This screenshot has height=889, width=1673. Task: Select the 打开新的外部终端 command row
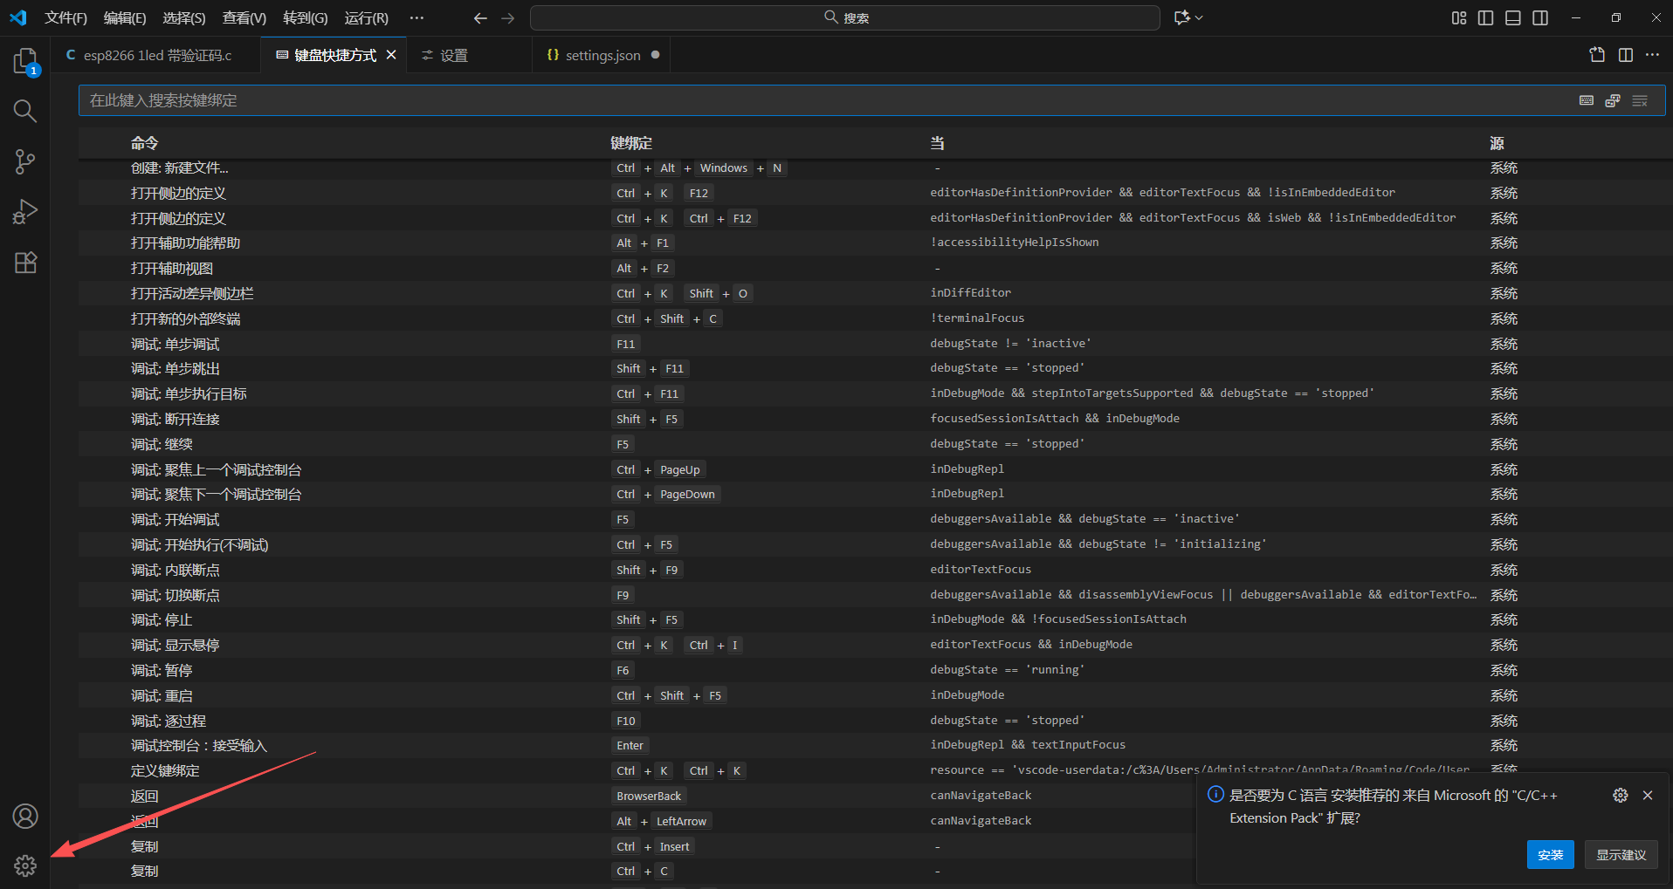(x=871, y=319)
